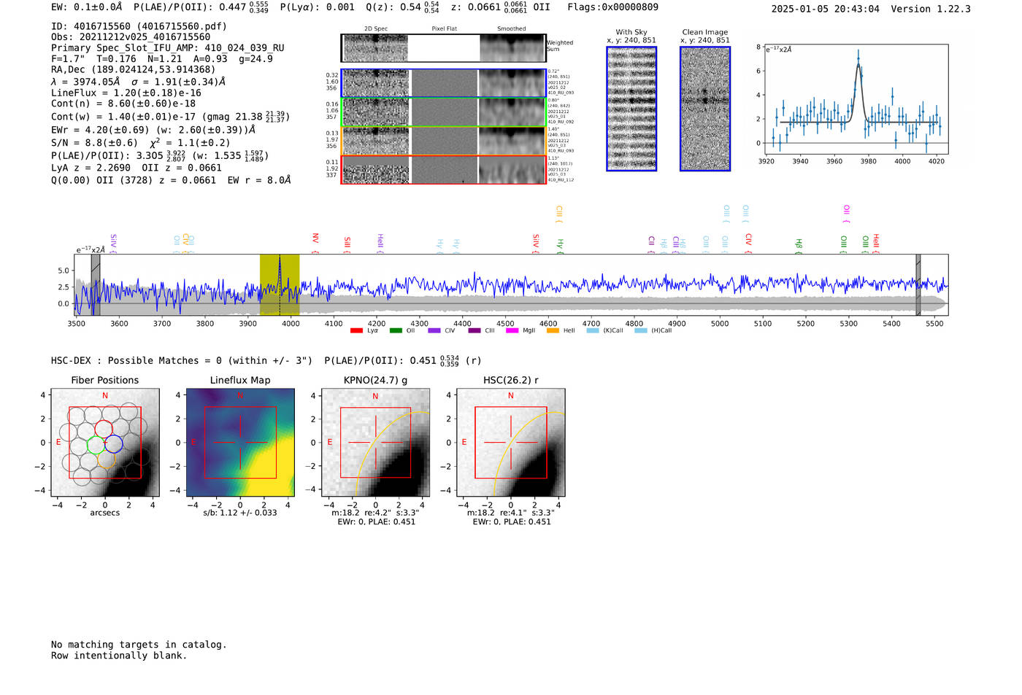1022x695 pixels.
Task: Open the With Sky cutout image
Action: 631,109
